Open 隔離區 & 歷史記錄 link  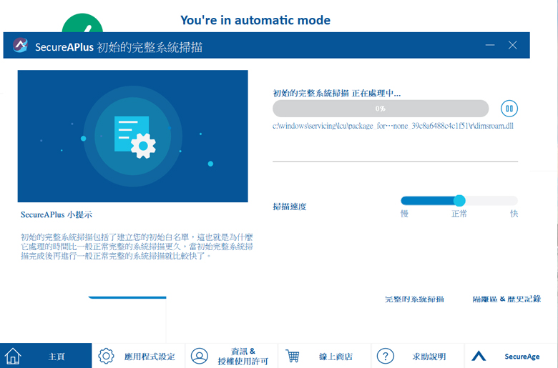click(x=506, y=299)
